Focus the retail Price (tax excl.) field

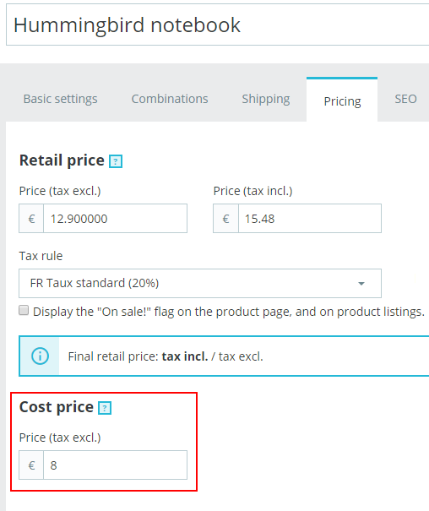click(x=116, y=219)
